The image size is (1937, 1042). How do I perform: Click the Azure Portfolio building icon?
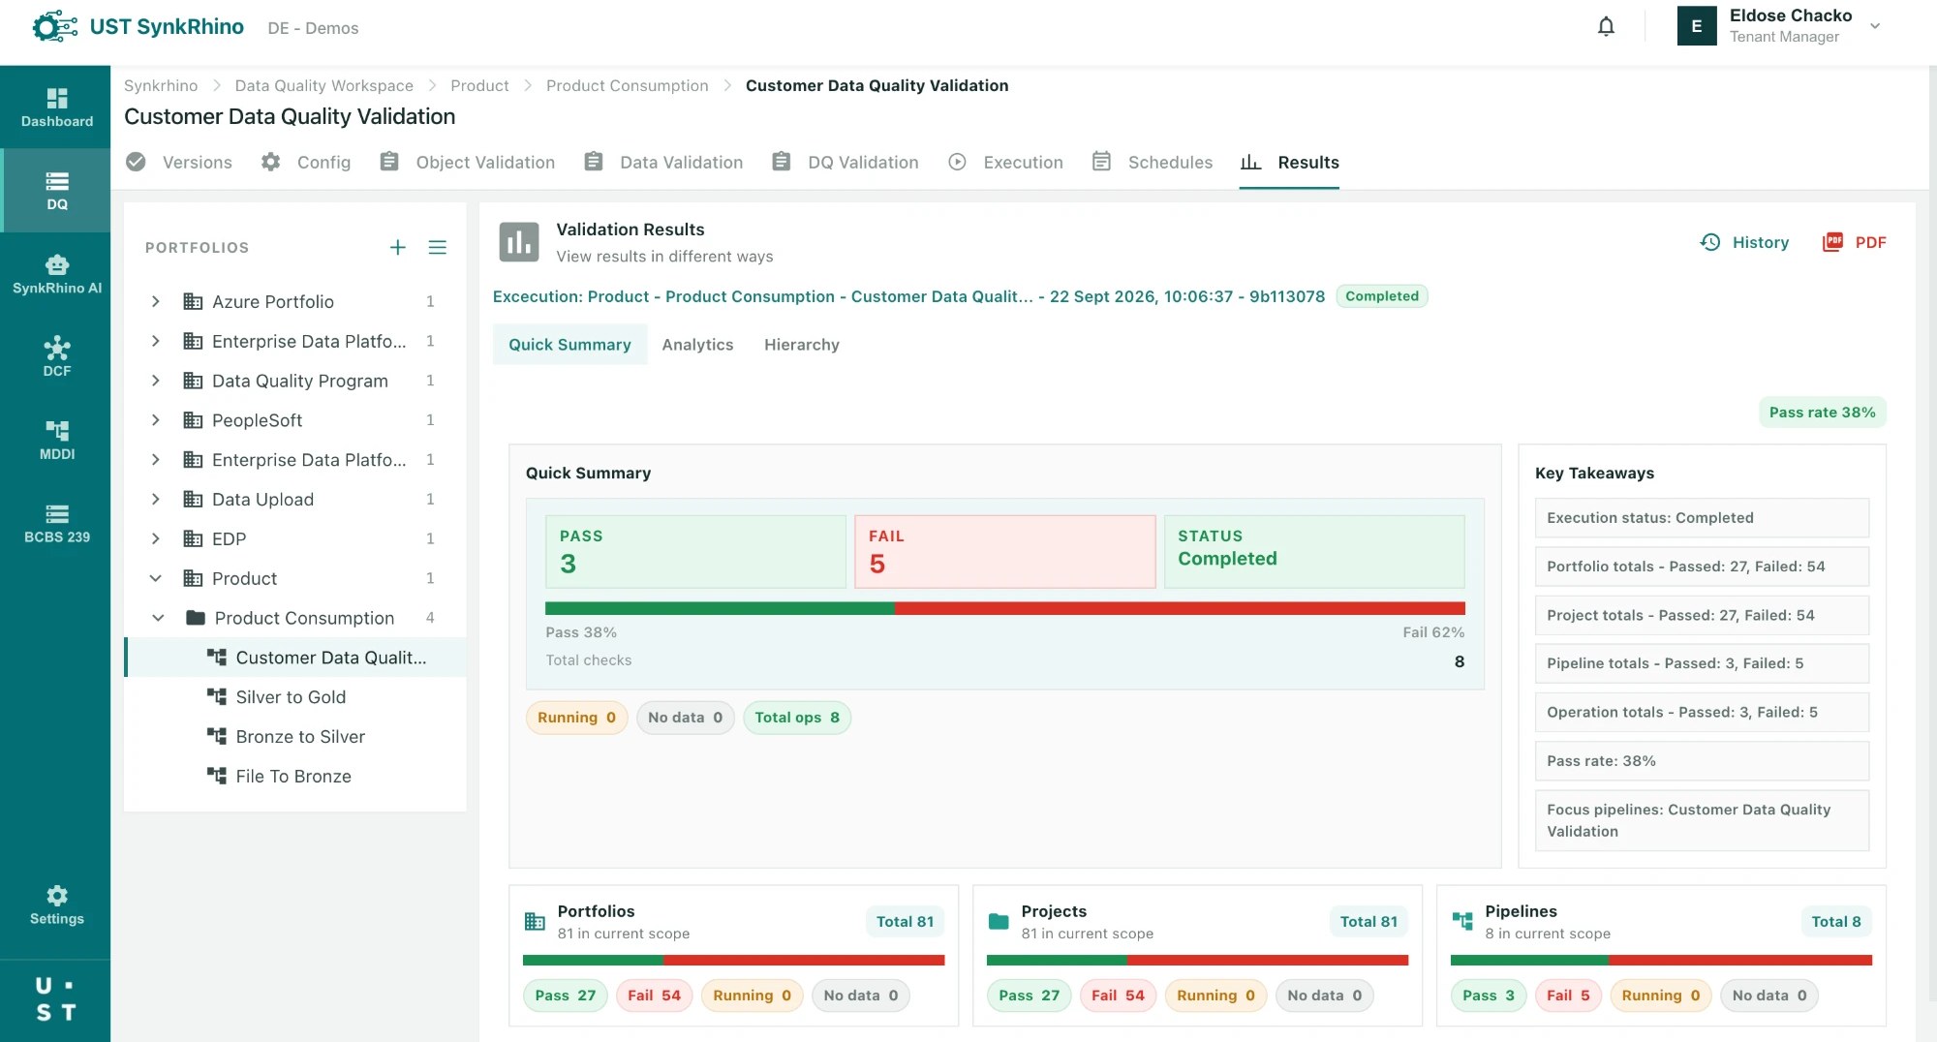coord(193,301)
